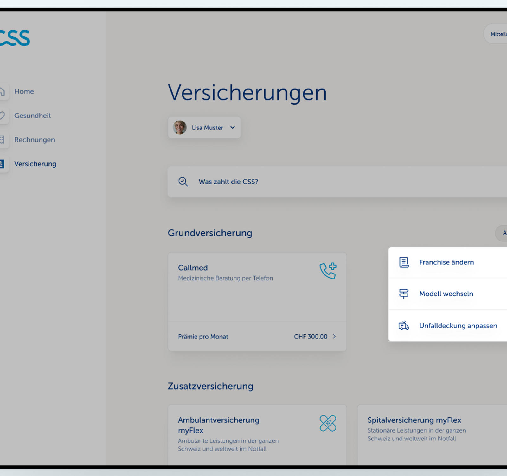Select the Home icon in the sidebar
Screen dimensions: 507x476
(x=2, y=91)
